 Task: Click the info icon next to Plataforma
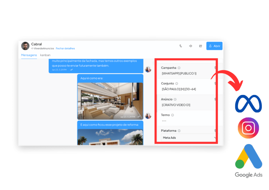179,131
